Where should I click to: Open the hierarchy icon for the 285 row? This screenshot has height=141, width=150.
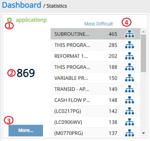(130, 45)
